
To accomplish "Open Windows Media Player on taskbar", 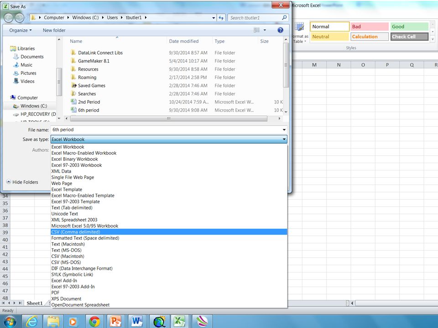I will tap(73, 322).
